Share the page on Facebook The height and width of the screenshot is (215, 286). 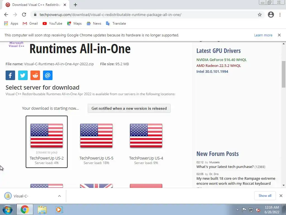pos(10,75)
